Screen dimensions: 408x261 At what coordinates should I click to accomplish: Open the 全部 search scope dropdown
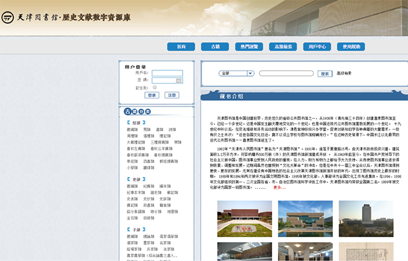click(236, 73)
